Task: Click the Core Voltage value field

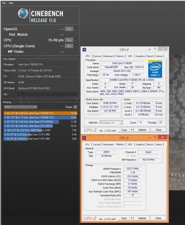Action: coord(137,75)
